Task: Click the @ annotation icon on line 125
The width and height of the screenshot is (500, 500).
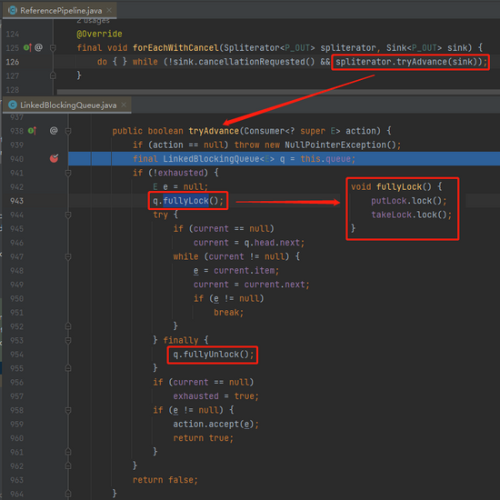Action: coord(38,47)
